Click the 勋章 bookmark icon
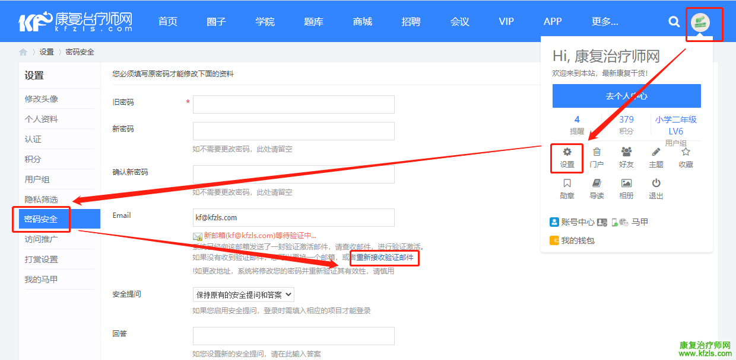Screen dimensions: 736x360 (567, 184)
